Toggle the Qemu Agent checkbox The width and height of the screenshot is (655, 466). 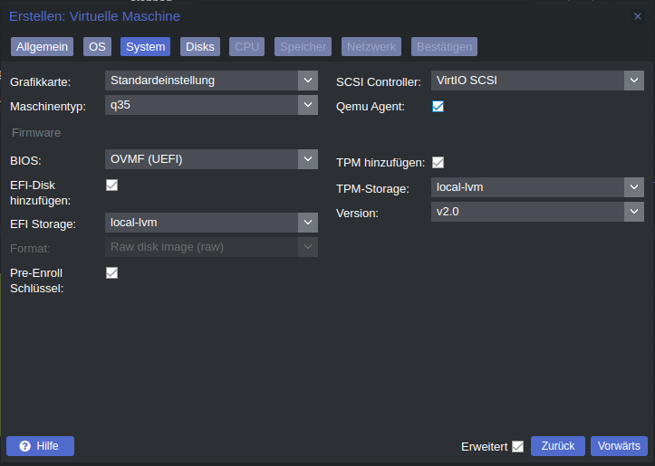[x=438, y=107]
